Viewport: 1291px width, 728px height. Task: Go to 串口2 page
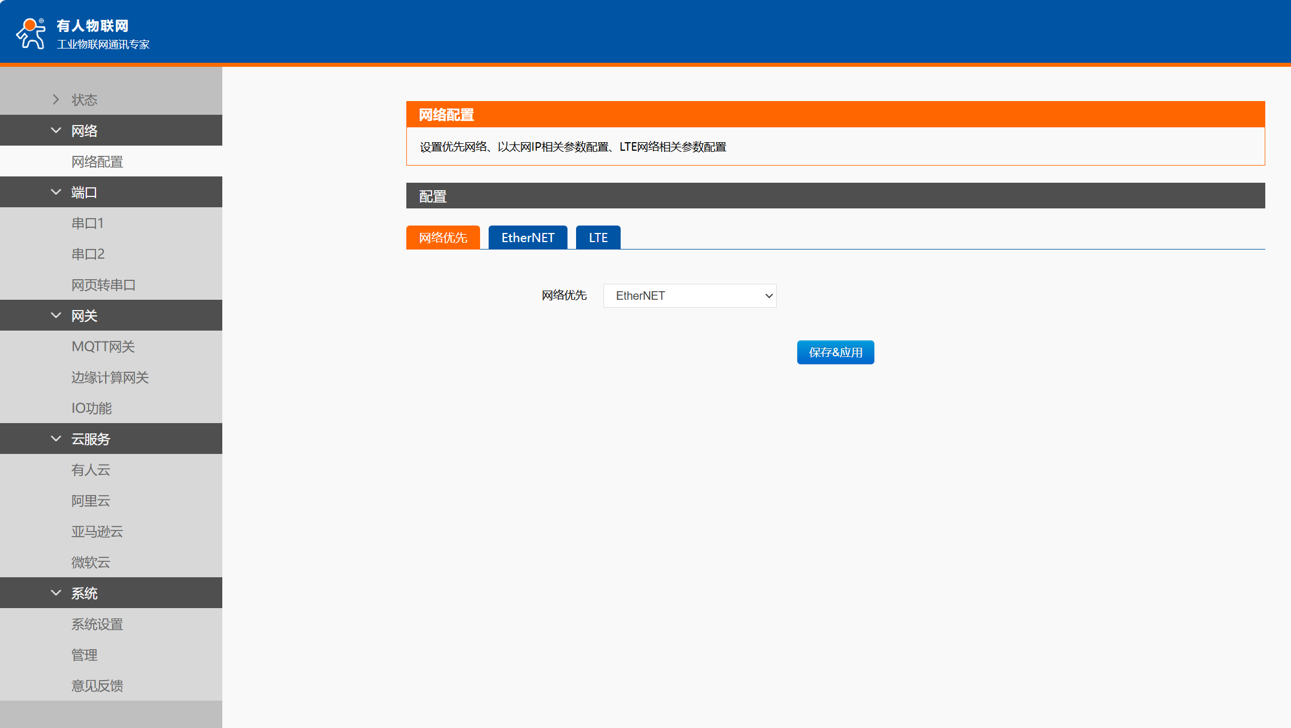pos(88,254)
